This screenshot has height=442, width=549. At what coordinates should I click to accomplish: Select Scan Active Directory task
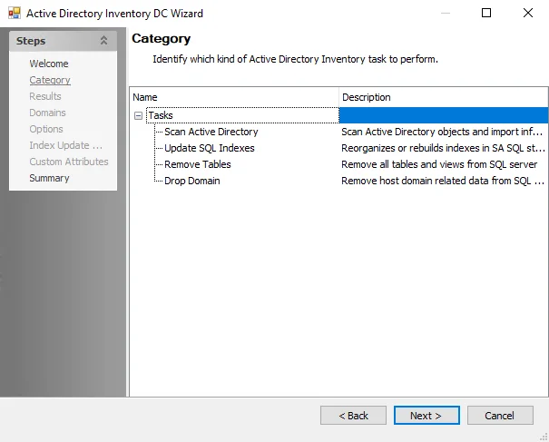[x=211, y=132]
